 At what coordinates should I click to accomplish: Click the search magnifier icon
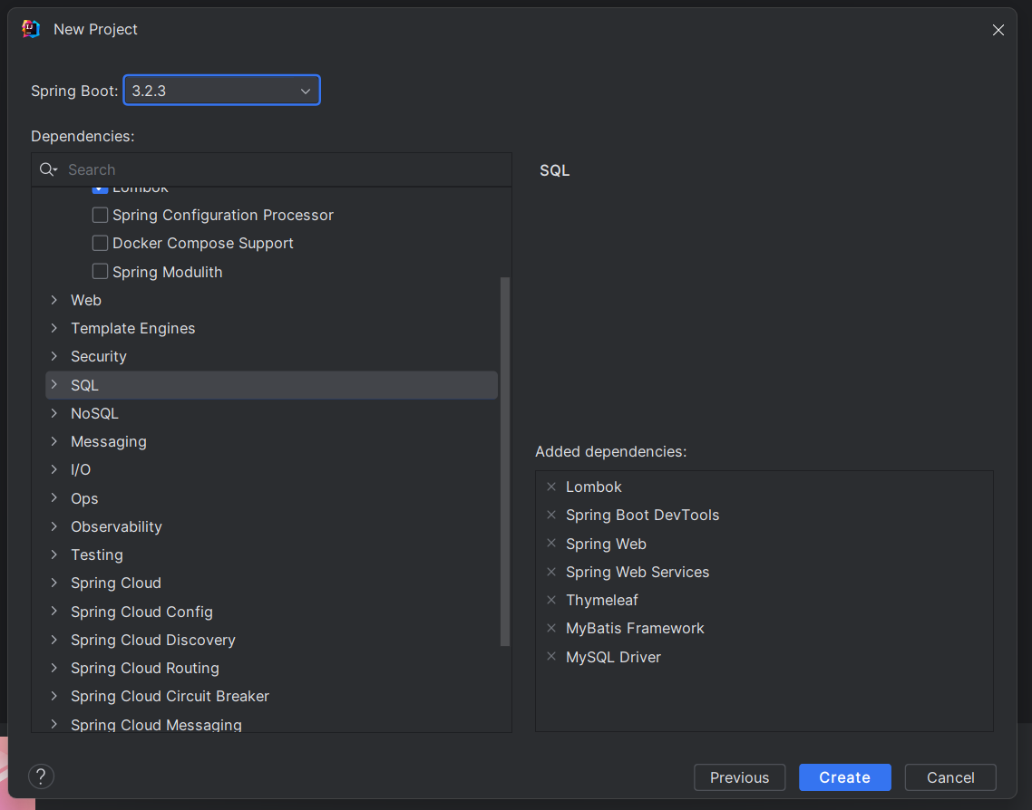pyautogui.click(x=48, y=169)
